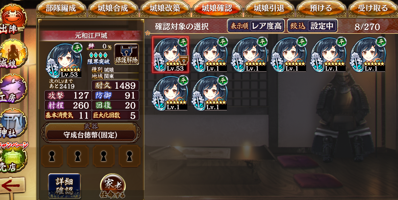Open the 守成台徳幣(固定) weapon slot
Viewport: 398px width, 200px height.
coord(91,135)
